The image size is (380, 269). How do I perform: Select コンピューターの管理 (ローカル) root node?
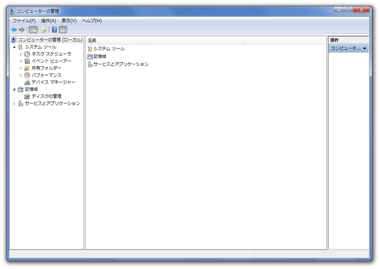[x=50, y=40]
